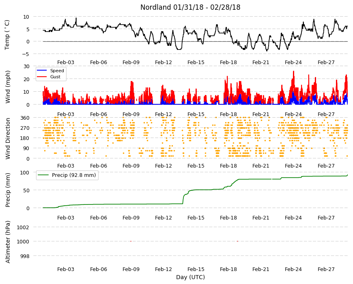353x284 pixels.
Task: Click the chart title Nordland 01/31/18 - 02/28/18
Action: coord(190,7)
